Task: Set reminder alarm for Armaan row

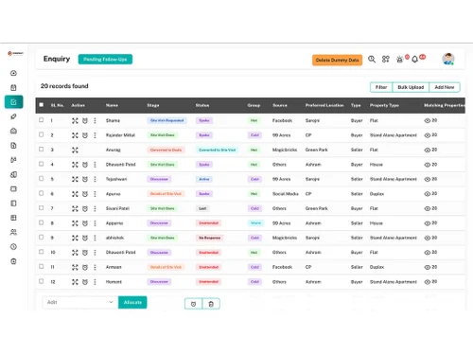Action: (85, 267)
